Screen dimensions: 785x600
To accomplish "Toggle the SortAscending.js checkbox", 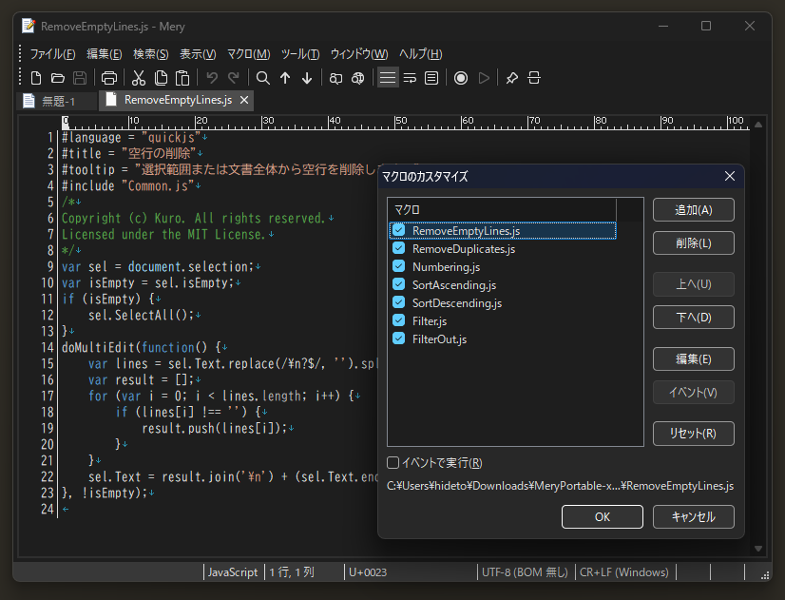I will point(399,284).
